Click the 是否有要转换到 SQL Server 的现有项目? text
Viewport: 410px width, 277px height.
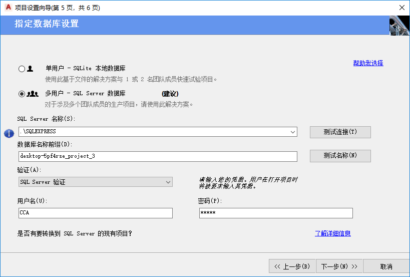pyautogui.click(x=75, y=233)
